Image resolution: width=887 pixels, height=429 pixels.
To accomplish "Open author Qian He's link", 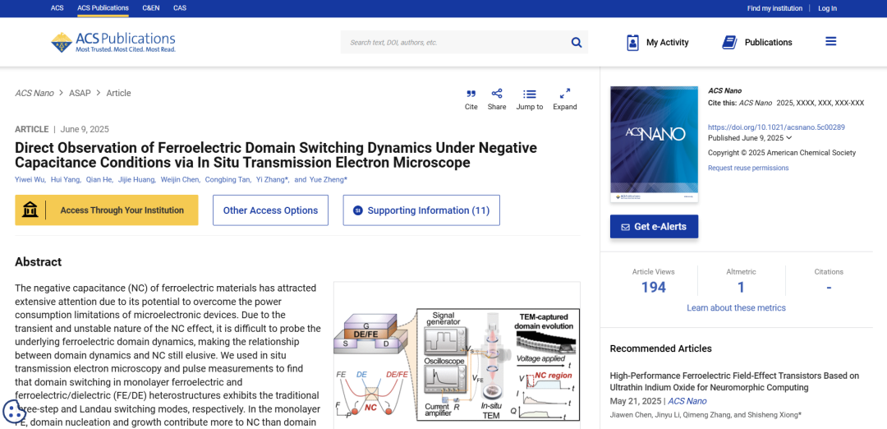I will (x=98, y=180).
